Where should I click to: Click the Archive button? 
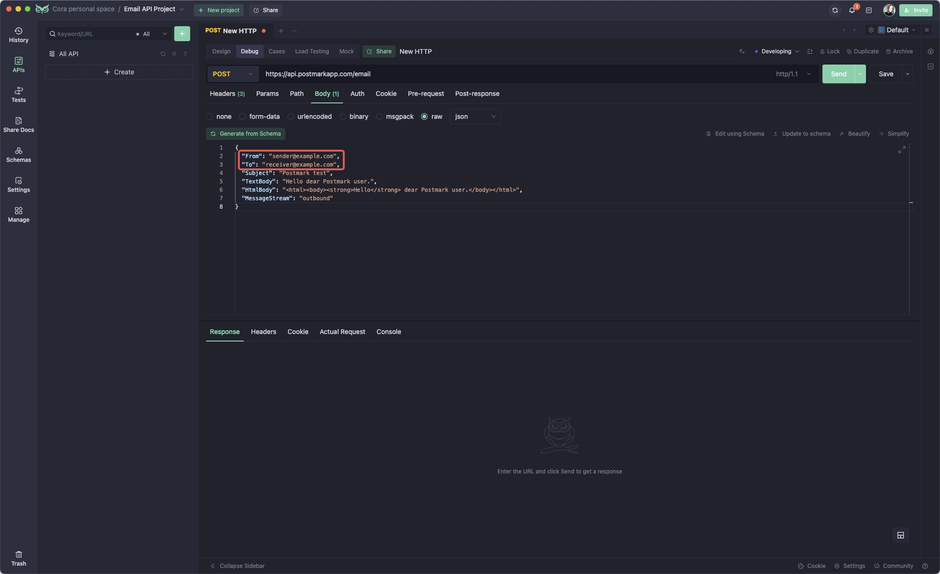click(x=899, y=51)
